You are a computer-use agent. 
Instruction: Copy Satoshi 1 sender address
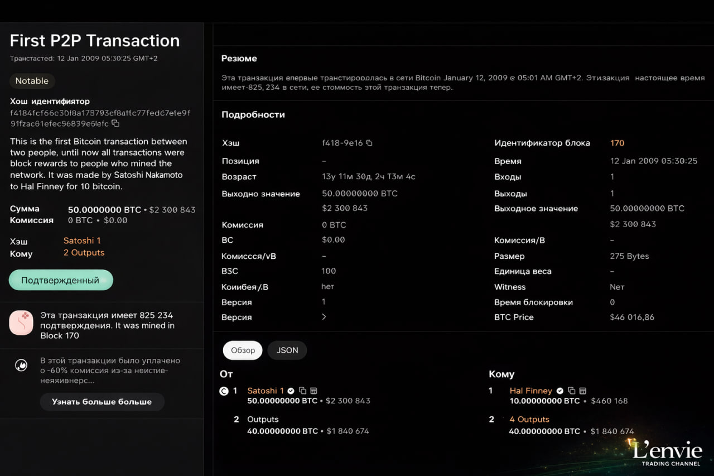[303, 391]
